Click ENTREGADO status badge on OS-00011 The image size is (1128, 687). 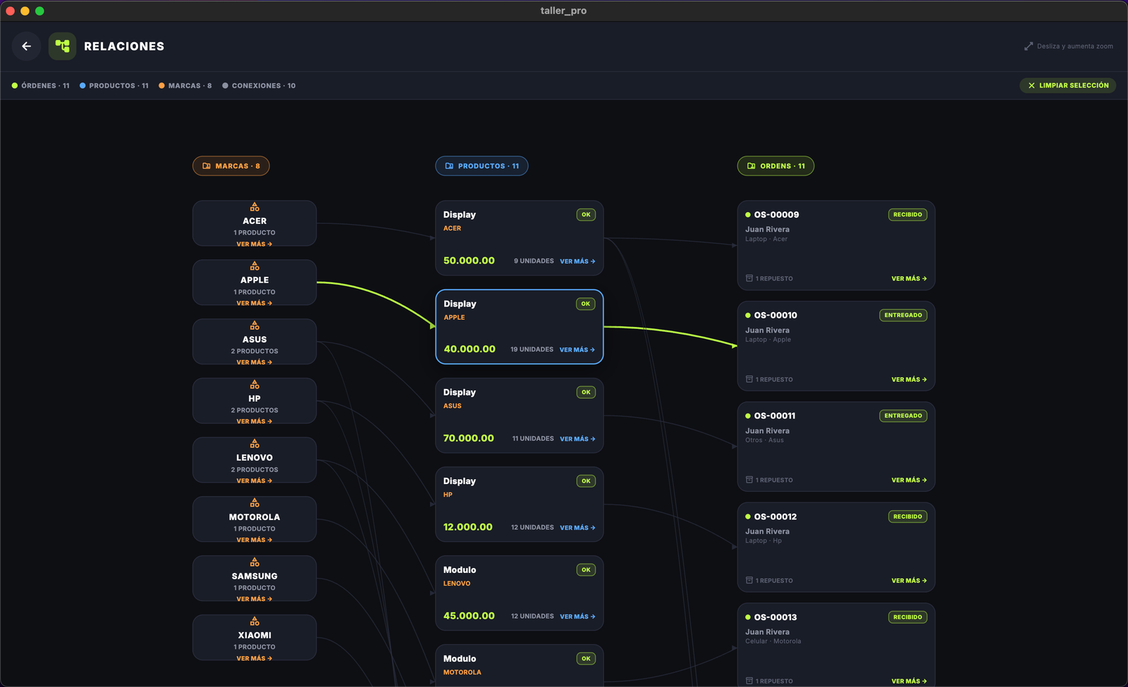(903, 416)
